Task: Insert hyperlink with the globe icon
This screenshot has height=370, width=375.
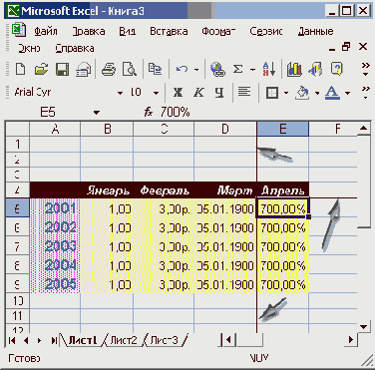Action: point(217,69)
